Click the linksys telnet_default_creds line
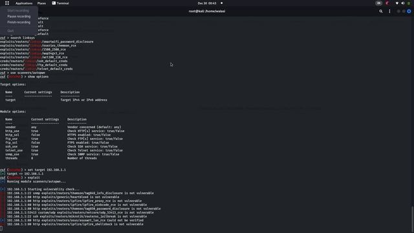The image size is (414, 233). [x=36, y=69]
